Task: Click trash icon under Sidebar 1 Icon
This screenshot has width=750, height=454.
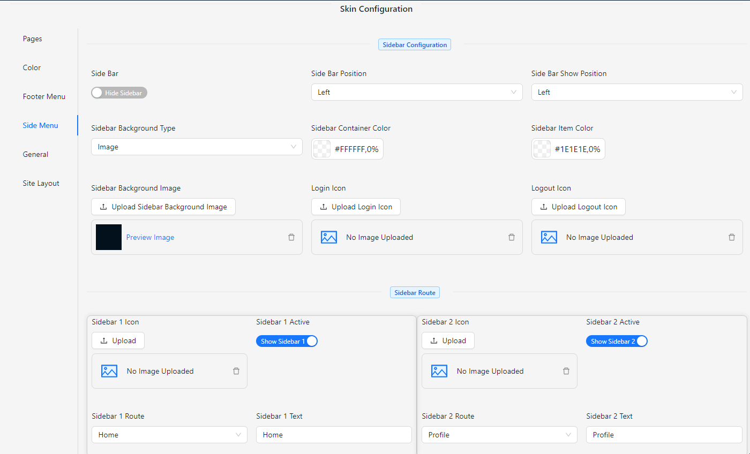Action: [236, 371]
